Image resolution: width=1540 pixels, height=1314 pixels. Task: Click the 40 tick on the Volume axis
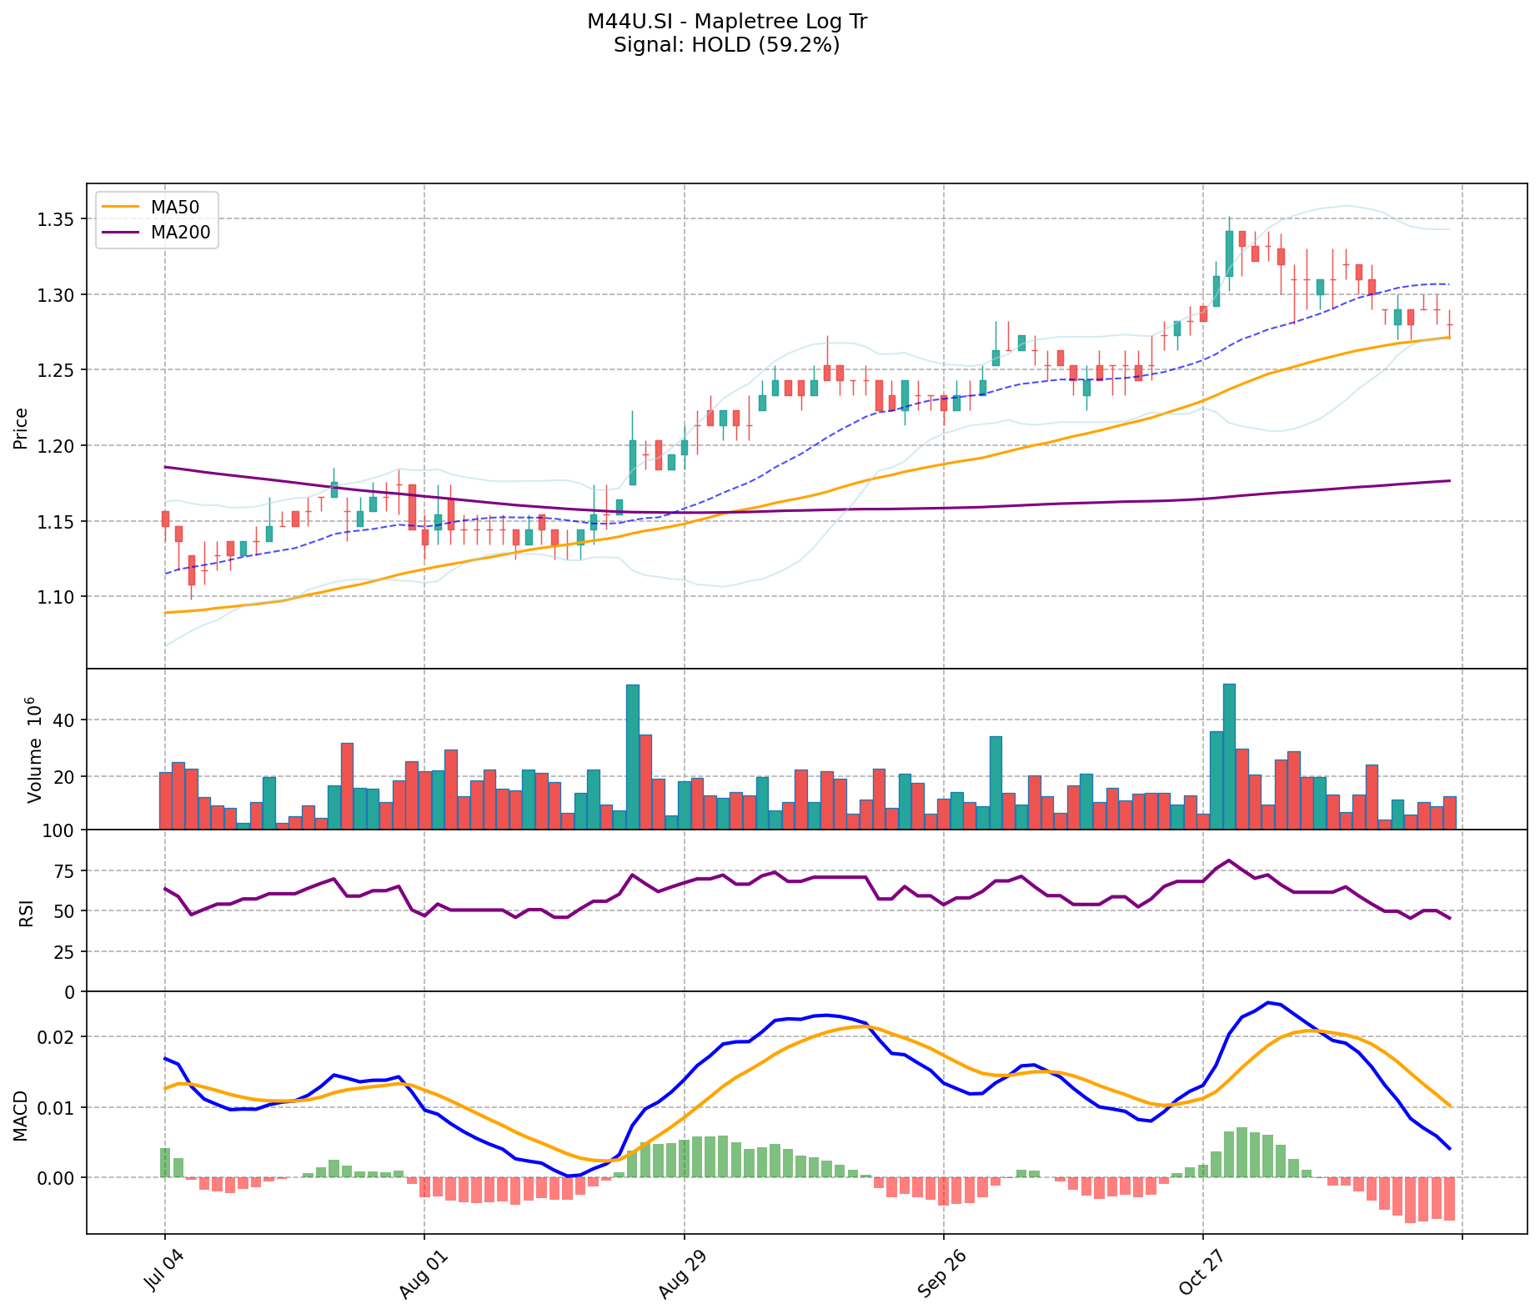click(x=64, y=720)
